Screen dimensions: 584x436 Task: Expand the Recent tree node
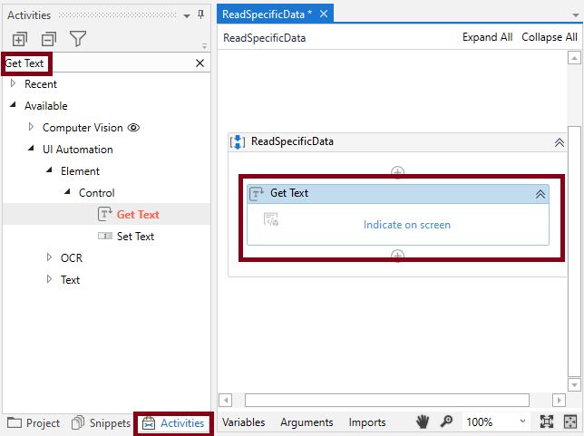click(x=13, y=83)
